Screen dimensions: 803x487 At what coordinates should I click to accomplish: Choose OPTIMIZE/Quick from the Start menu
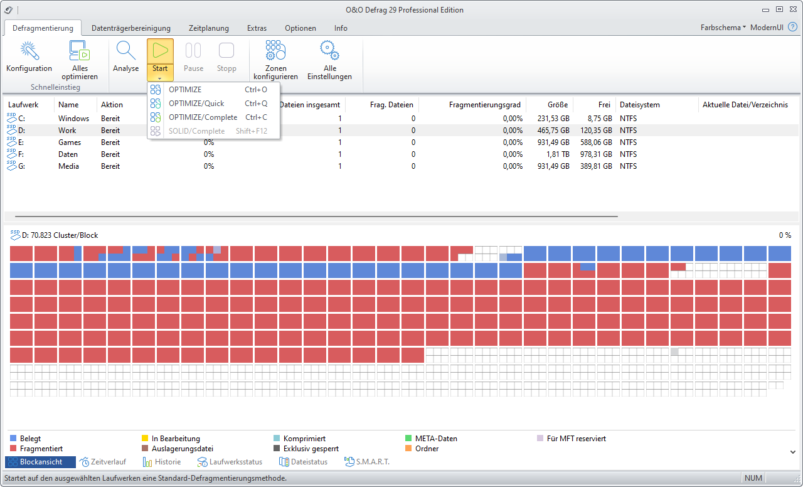pos(213,104)
